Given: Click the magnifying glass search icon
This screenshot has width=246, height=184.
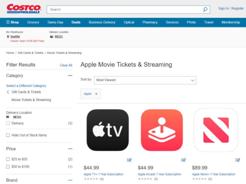Looking at the screenshot, I should pos(205,10).
